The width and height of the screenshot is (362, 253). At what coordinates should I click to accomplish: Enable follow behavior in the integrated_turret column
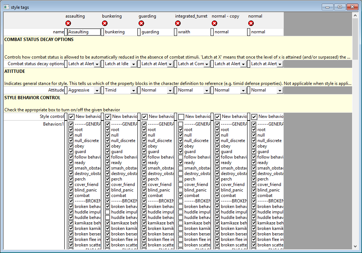pyautogui.click(x=181, y=157)
